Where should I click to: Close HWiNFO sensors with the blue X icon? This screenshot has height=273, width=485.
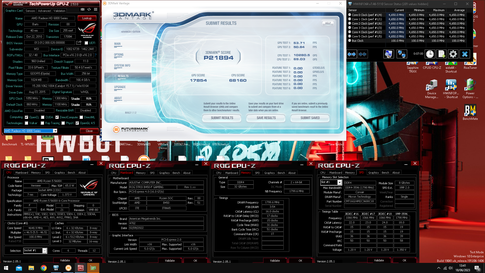[465, 54]
